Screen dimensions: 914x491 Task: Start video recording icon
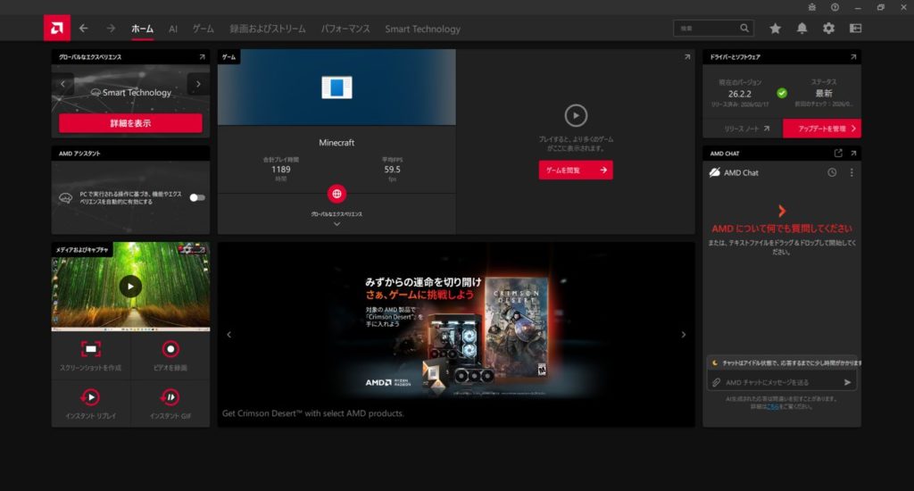(170, 350)
